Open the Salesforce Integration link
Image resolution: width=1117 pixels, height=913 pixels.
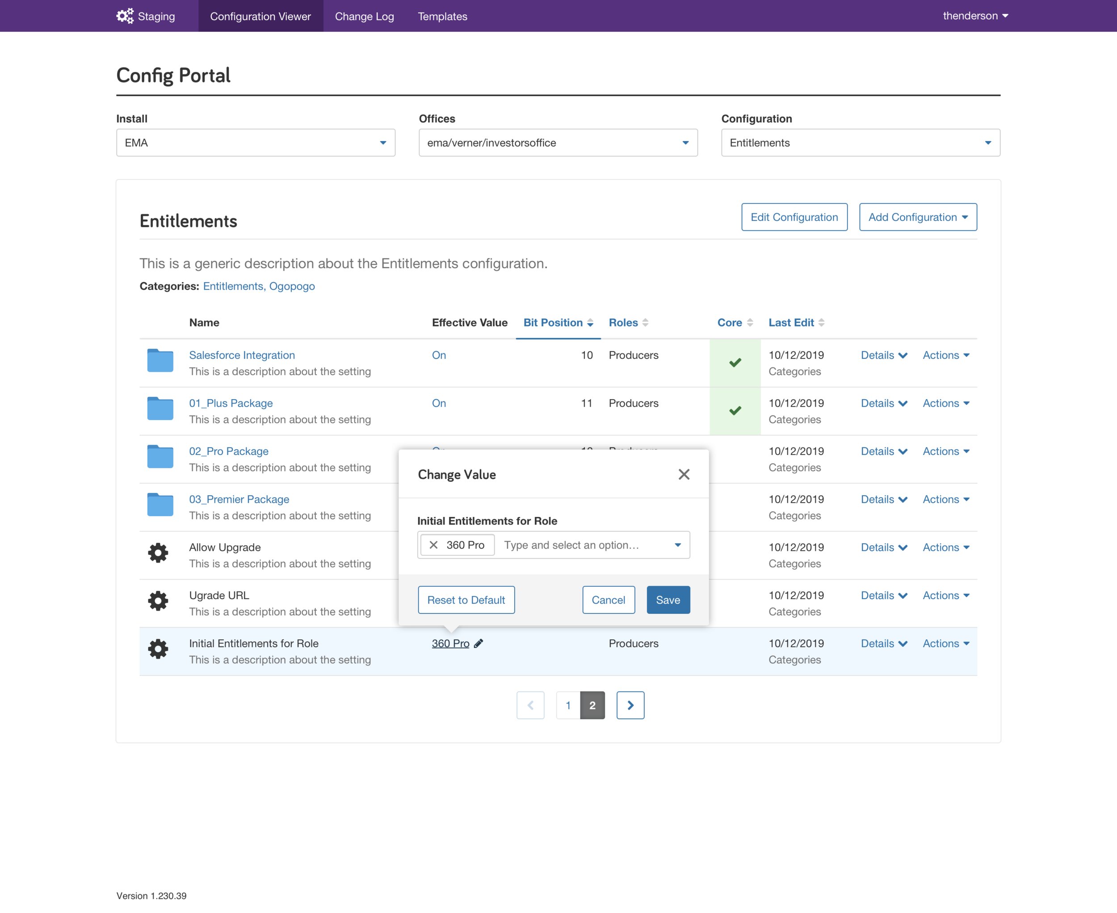242,355
